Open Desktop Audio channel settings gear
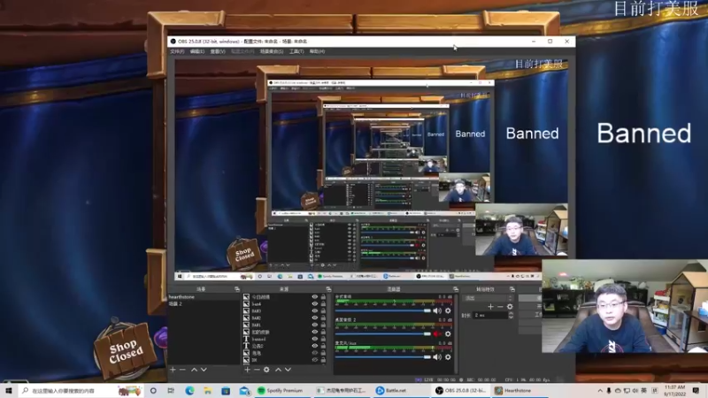Image resolution: width=708 pixels, height=398 pixels. point(448,311)
